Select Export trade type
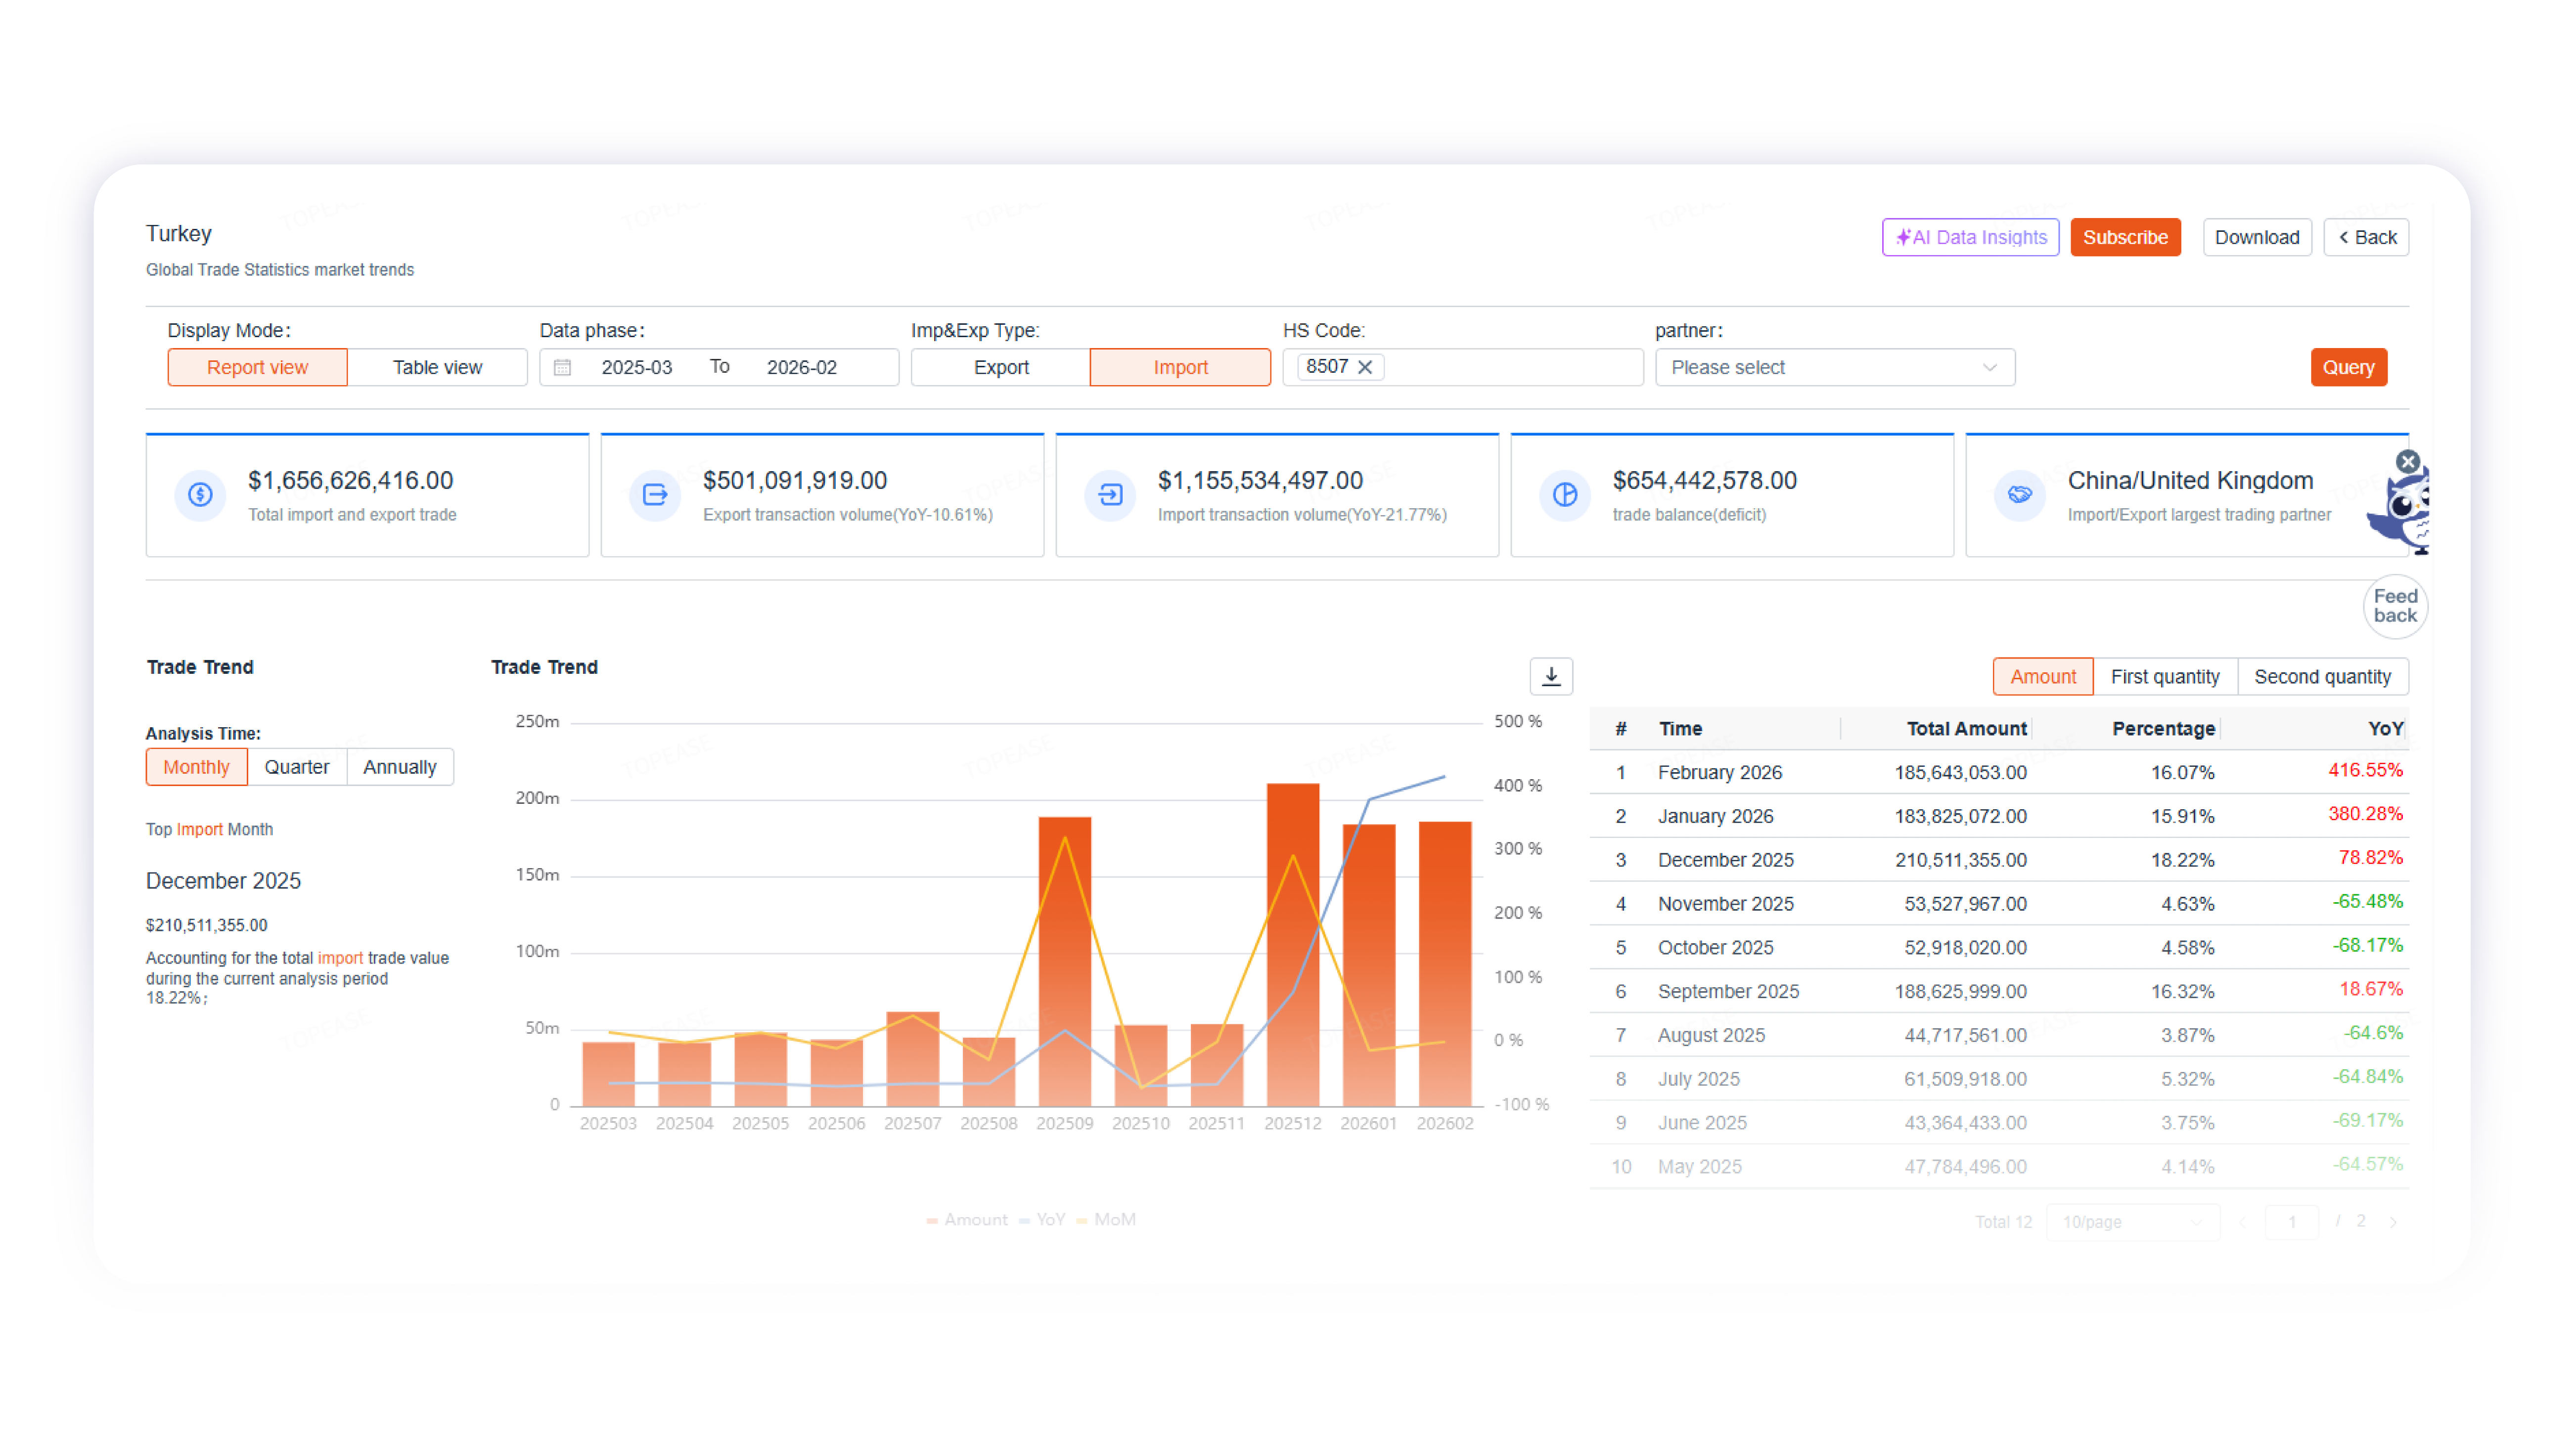 click(x=1000, y=367)
